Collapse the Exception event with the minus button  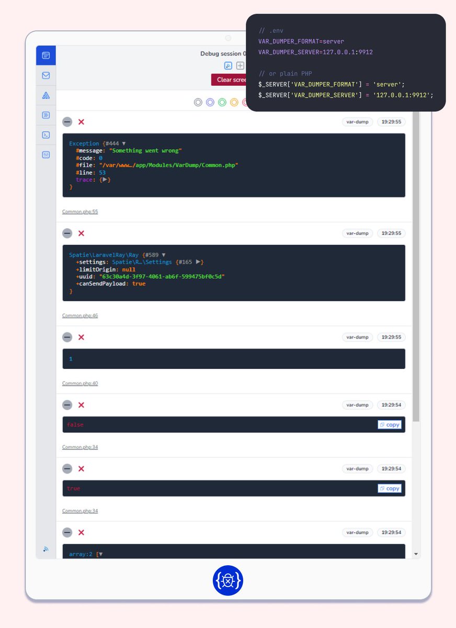[67, 122]
